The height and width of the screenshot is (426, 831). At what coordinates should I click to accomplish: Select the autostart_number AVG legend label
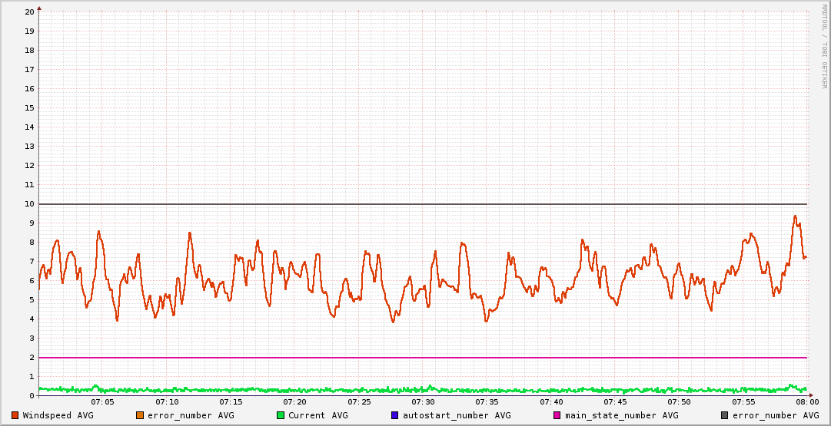pyautogui.click(x=457, y=416)
